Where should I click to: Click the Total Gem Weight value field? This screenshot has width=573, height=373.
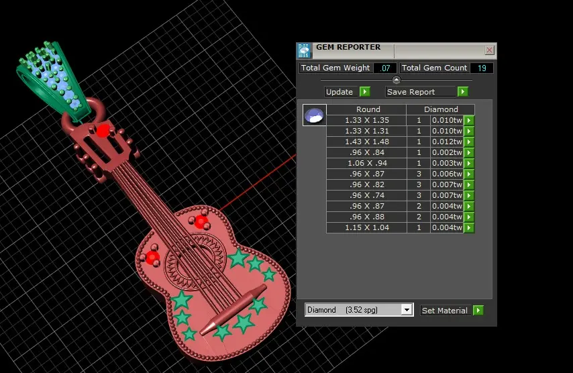(x=385, y=68)
